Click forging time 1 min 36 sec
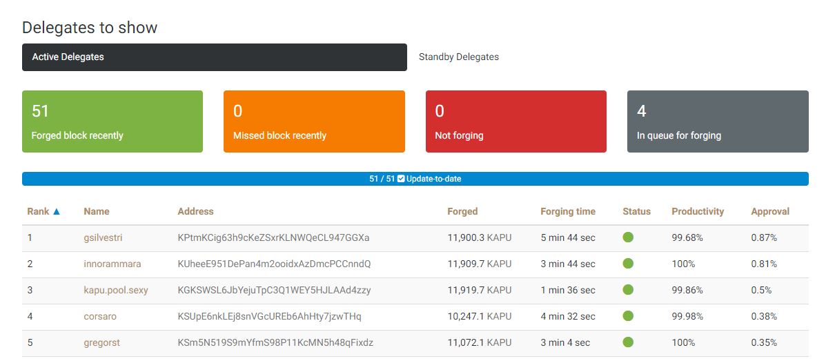 point(568,290)
